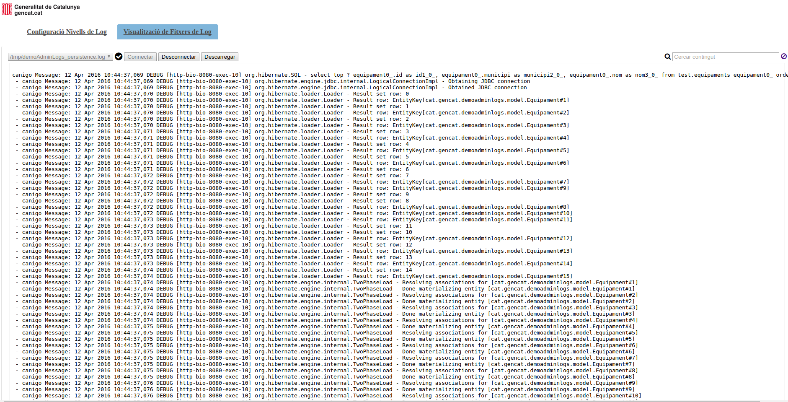Open Configuració Nivells de Log tab
788x402 pixels.
coord(67,32)
